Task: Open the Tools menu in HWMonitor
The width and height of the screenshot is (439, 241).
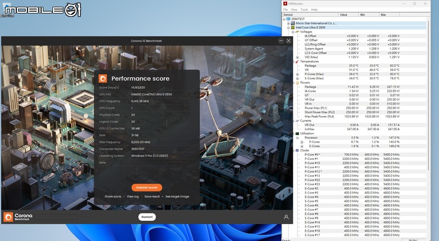Action: point(304,10)
